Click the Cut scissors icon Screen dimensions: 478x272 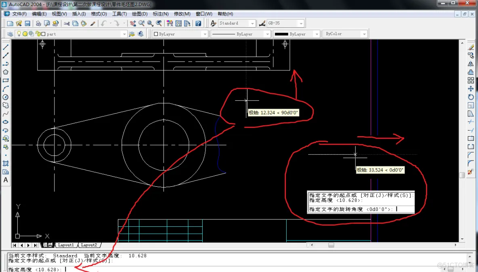pyautogui.click(x=67, y=23)
